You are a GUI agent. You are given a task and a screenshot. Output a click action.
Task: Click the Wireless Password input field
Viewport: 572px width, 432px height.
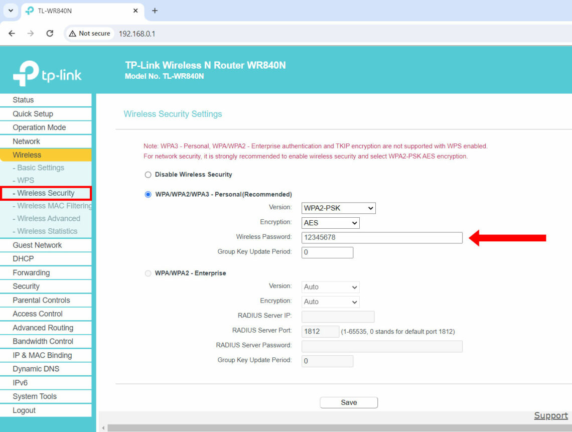381,237
